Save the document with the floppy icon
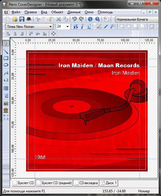 (22, 19)
